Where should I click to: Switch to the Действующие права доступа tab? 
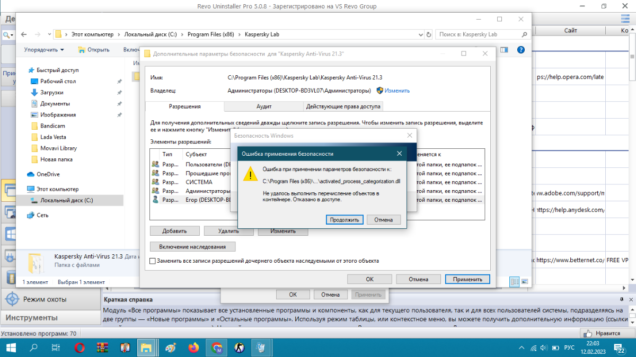click(x=343, y=106)
